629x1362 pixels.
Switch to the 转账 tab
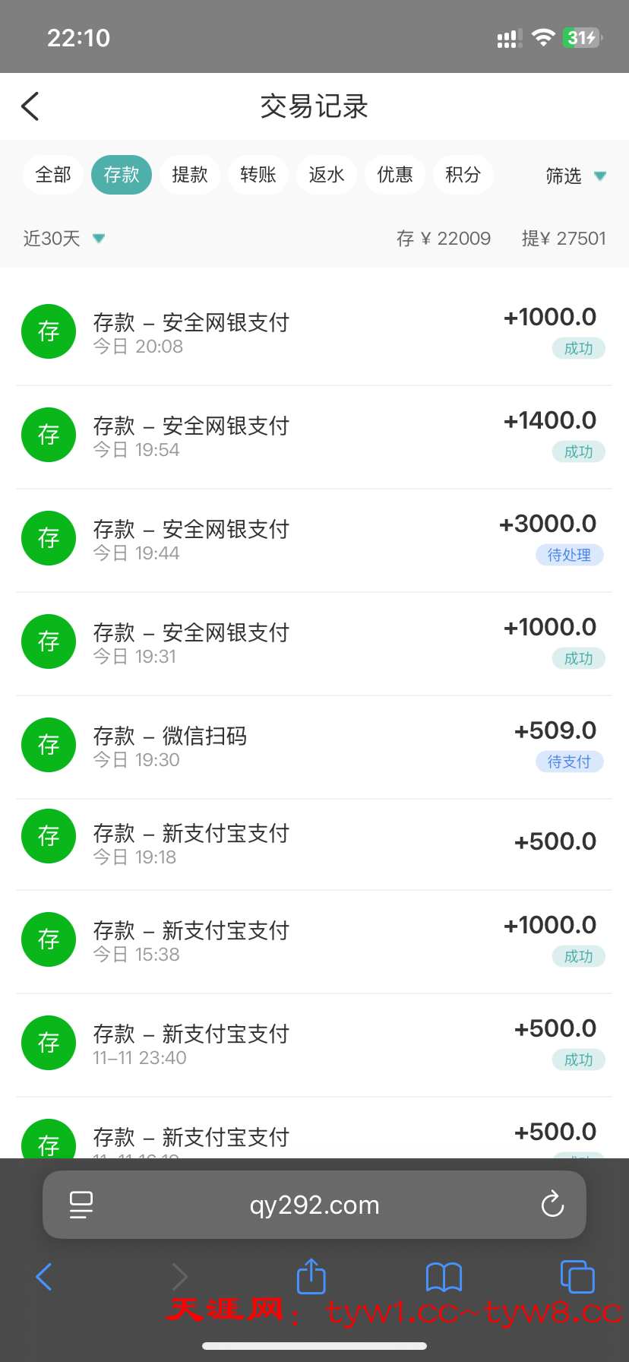[x=258, y=175]
